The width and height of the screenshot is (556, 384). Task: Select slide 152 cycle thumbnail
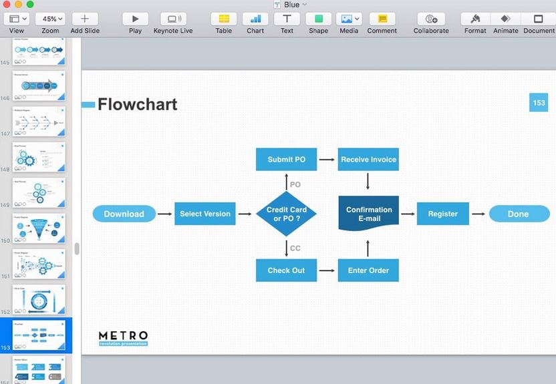click(39, 300)
